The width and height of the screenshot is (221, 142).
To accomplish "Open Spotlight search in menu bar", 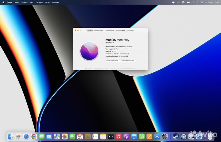I will [198, 2].
